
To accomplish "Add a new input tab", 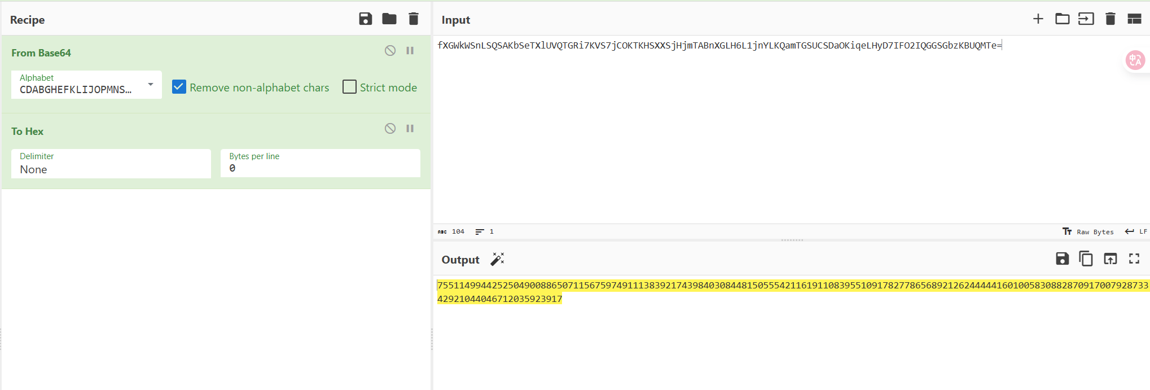I will click(1038, 19).
